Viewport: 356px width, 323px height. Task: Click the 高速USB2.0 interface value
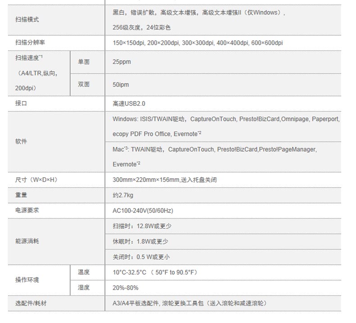[x=129, y=103]
